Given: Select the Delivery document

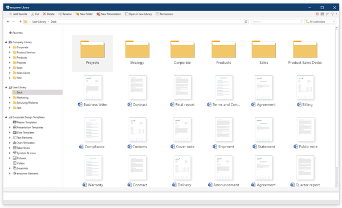Looking at the screenshot, I should pos(182,171).
